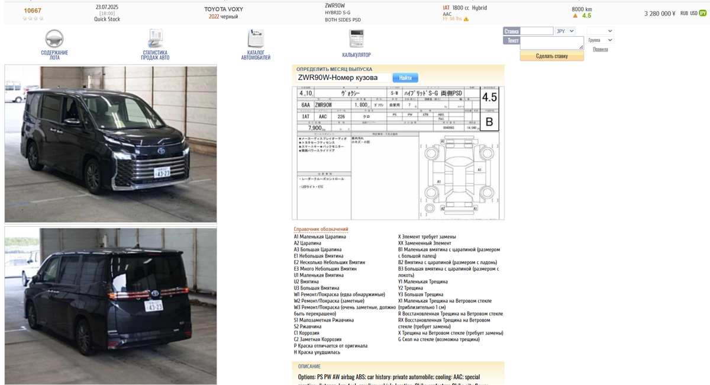Image resolution: width=710 pixels, height=385 pixels.
Task: Click the ZWR90W chassis code in header
Action: pyautogui.click(x=335, y=6)
